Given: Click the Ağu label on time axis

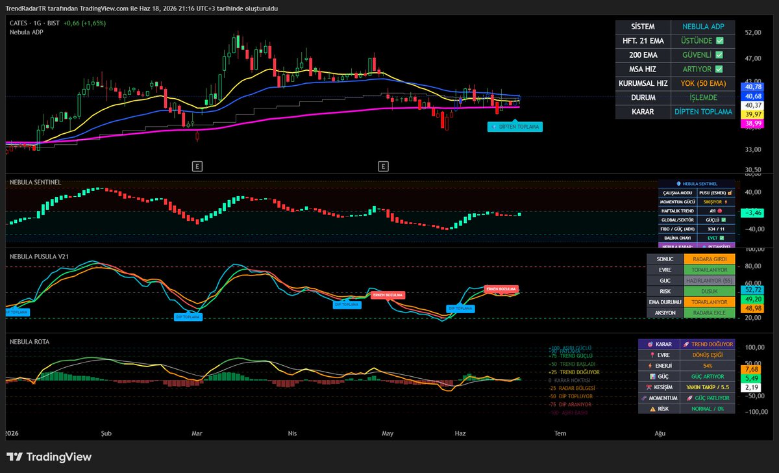Looking at the screenshot, I should pyautogui.click(x=660, y=432).
